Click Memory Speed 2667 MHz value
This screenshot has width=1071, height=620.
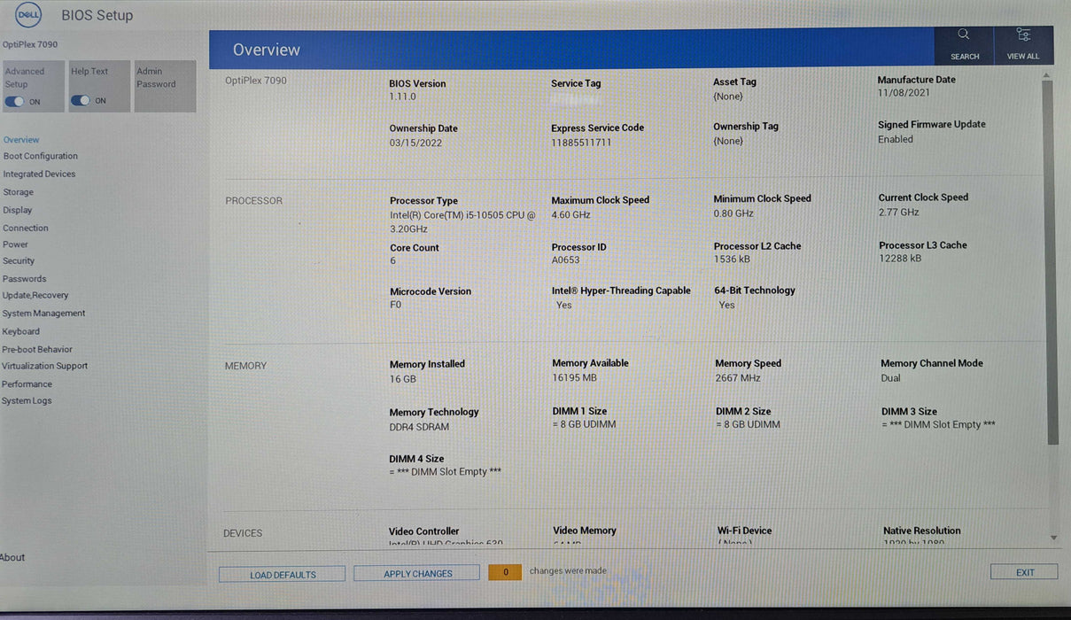[x=738, y=377]
